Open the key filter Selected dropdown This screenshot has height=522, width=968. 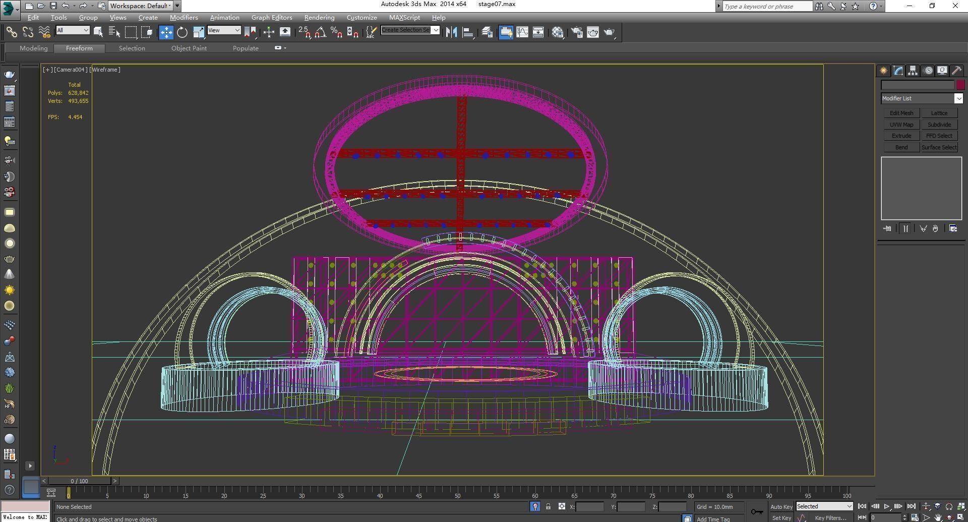point(824,506)
